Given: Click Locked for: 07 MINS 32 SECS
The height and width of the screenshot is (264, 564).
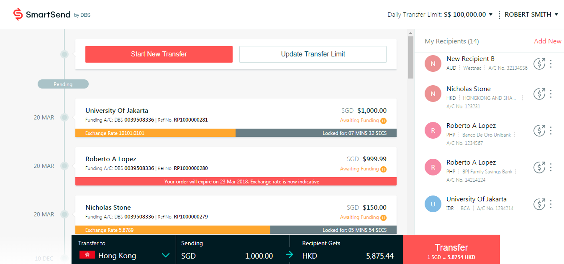Looking at the screenshot, I should pos(354,133).
